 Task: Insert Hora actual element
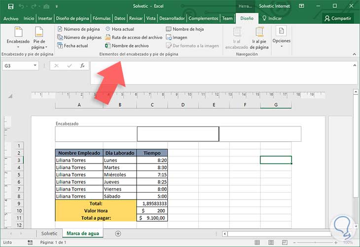pos(120,29)
